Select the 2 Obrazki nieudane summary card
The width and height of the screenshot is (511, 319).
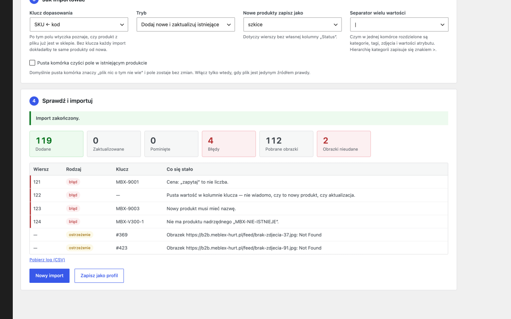click(x=344, y=144)
